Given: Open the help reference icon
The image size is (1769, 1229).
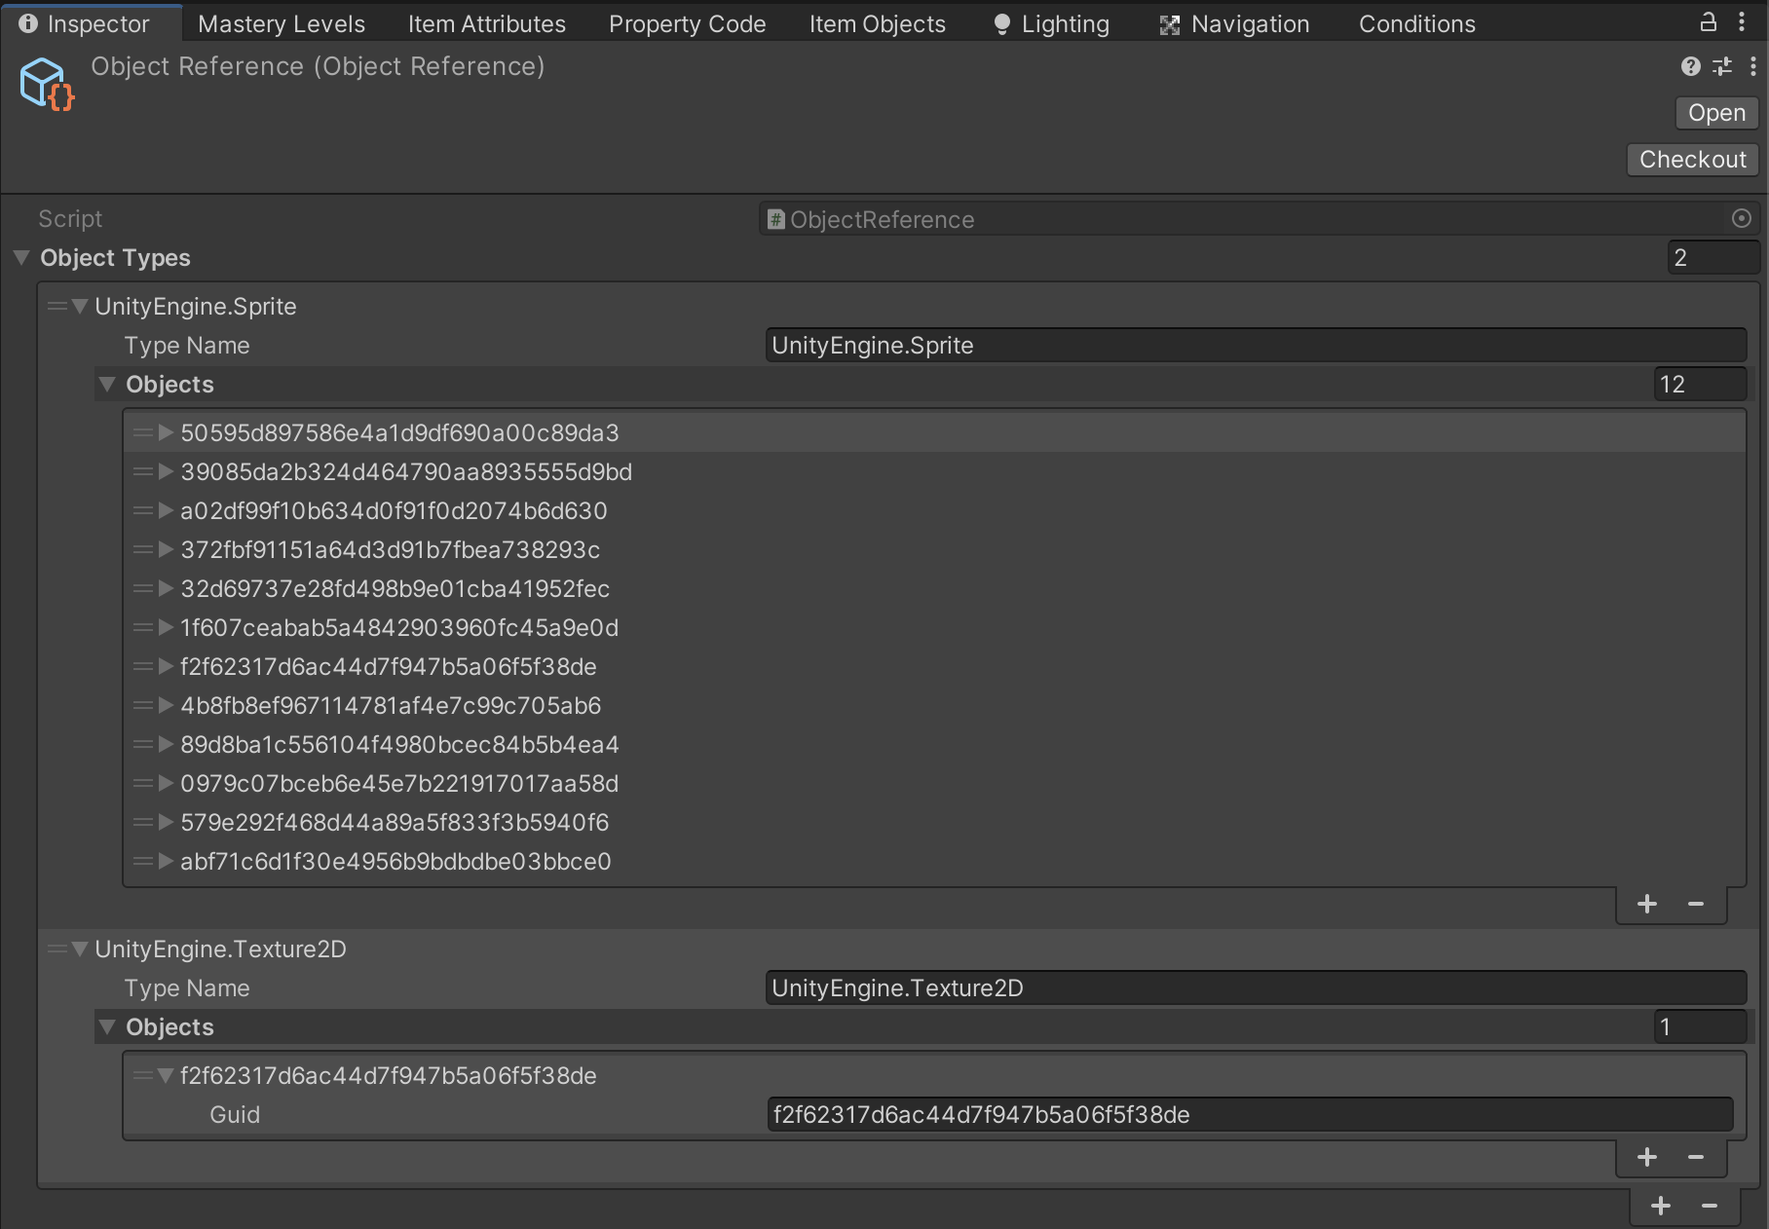Looking at the screenshot, I should (1690, 66).
